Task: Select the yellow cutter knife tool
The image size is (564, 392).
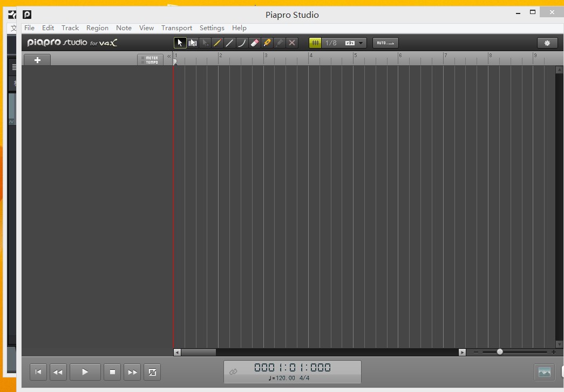Action: coord(267,43)
